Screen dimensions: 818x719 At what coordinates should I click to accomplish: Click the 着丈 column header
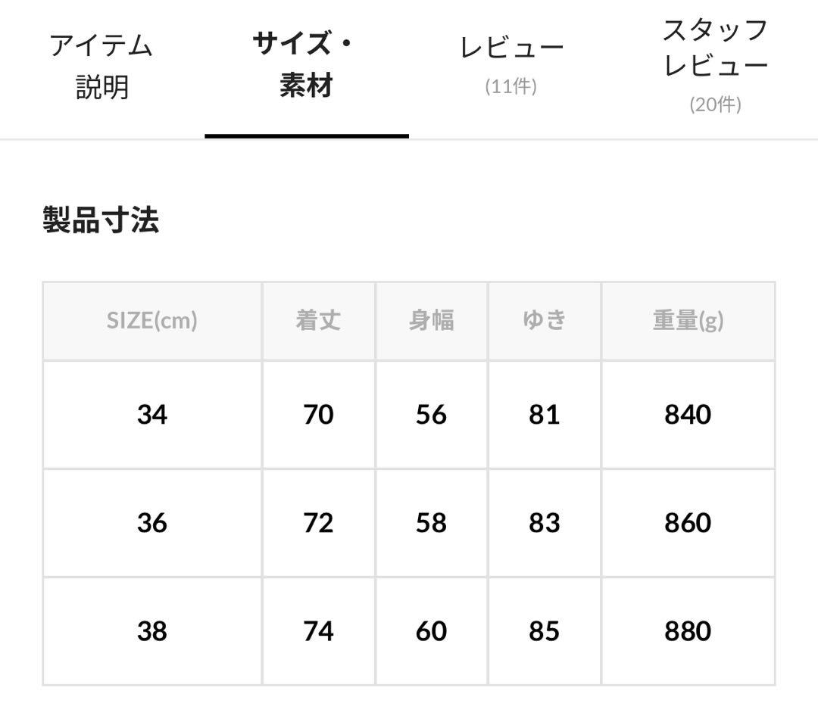click(318, 321)
